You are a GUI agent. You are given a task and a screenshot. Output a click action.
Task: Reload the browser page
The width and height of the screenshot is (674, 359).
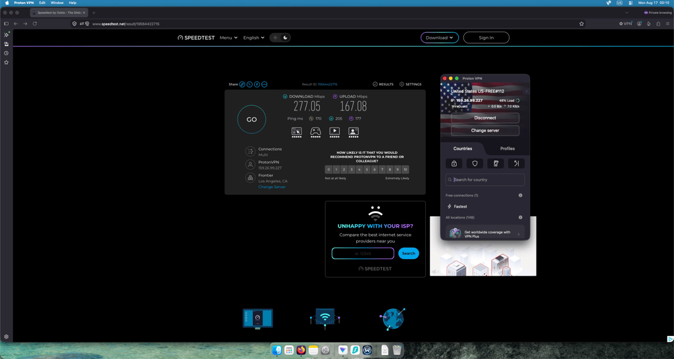(x=35, y=24)
